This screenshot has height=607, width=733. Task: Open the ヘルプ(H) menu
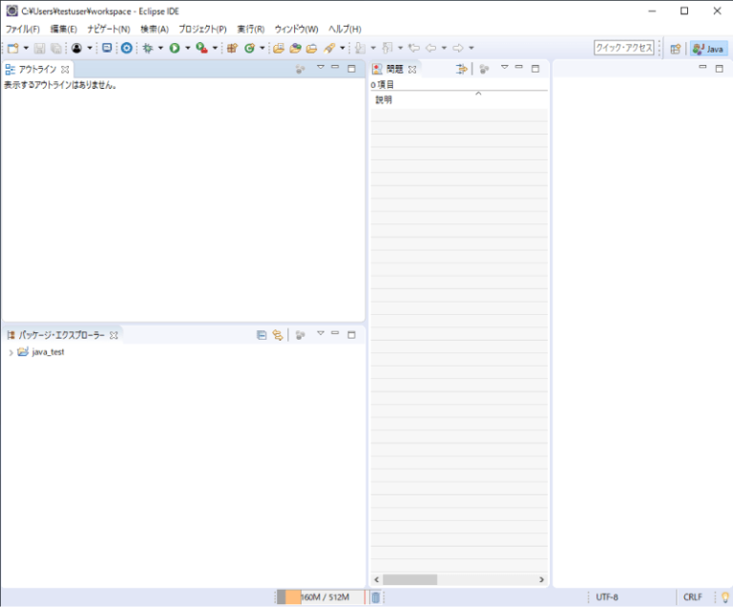coord(345,30)
